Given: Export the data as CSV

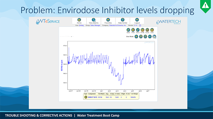Looking at the screenshot, I should point(152,31).
